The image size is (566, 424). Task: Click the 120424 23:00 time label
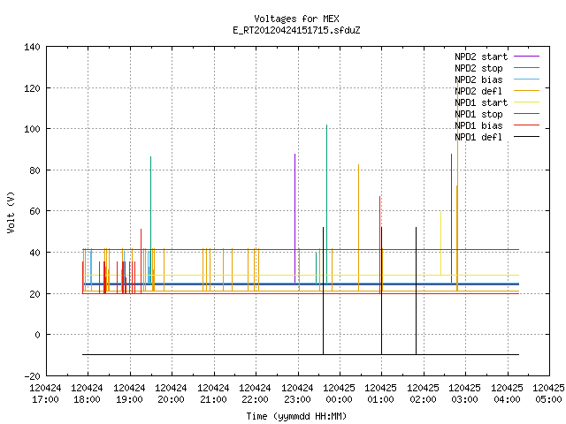[x=297, y=394]
